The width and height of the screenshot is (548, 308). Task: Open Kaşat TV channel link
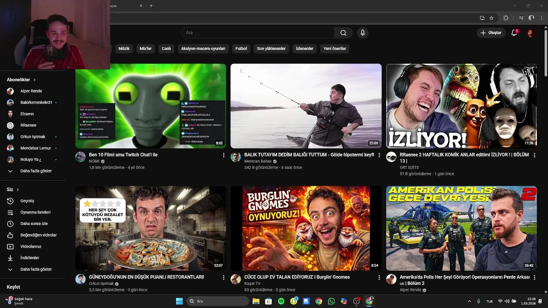(x=252, y=284)
